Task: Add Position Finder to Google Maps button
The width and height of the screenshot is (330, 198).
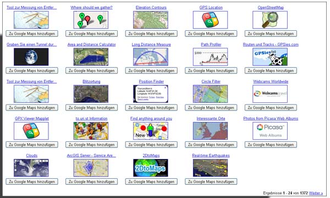Action: (151, 107)
